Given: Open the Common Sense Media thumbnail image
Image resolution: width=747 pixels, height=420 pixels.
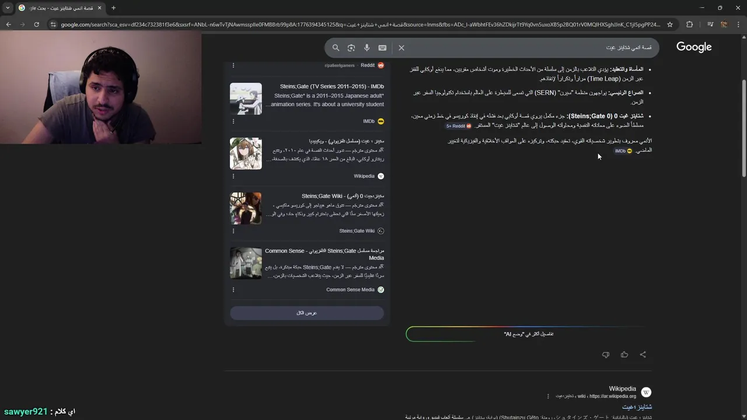Looking at the screenshot, I should click(246, 263).
